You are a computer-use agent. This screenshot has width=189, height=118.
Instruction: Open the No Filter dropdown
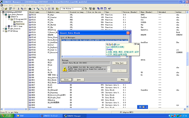click(x=82, y=9)
